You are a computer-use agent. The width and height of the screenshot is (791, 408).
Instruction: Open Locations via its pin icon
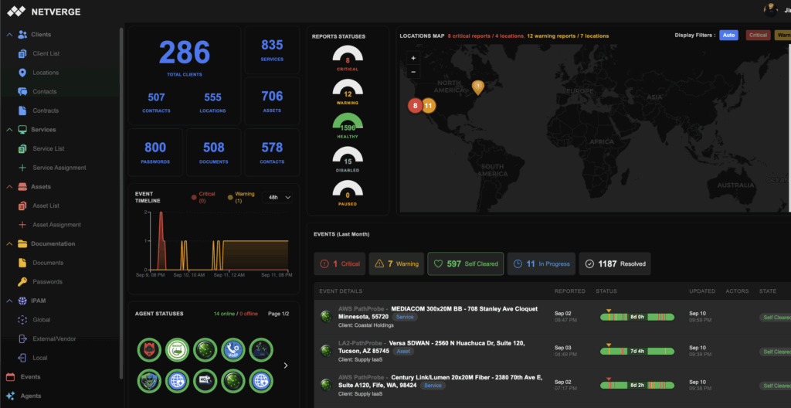click(x=22, y=73)
